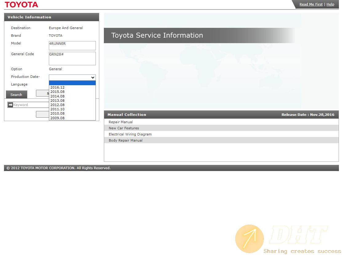Choose production date 2010.08

coord(72,114)
